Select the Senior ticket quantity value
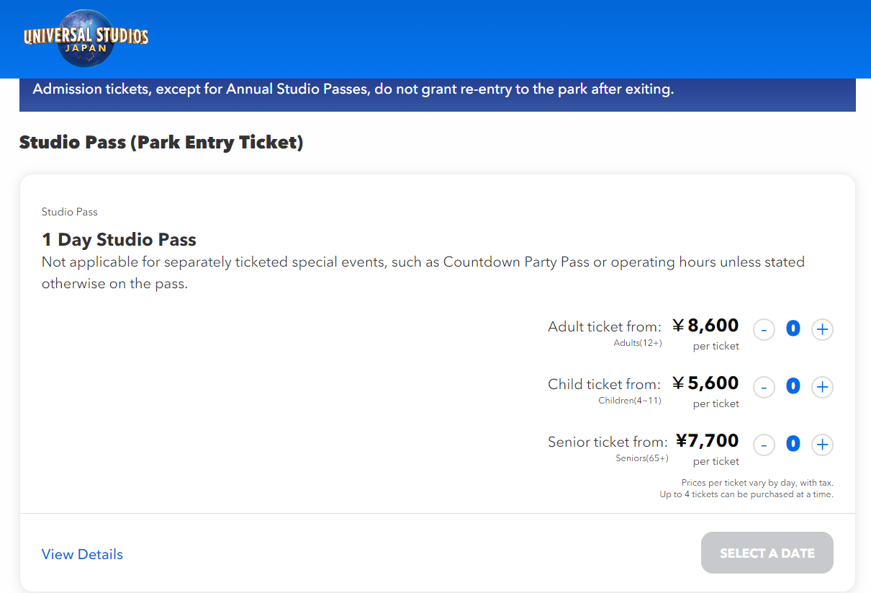Screen dimensions: 871x593 click(793, 445)
